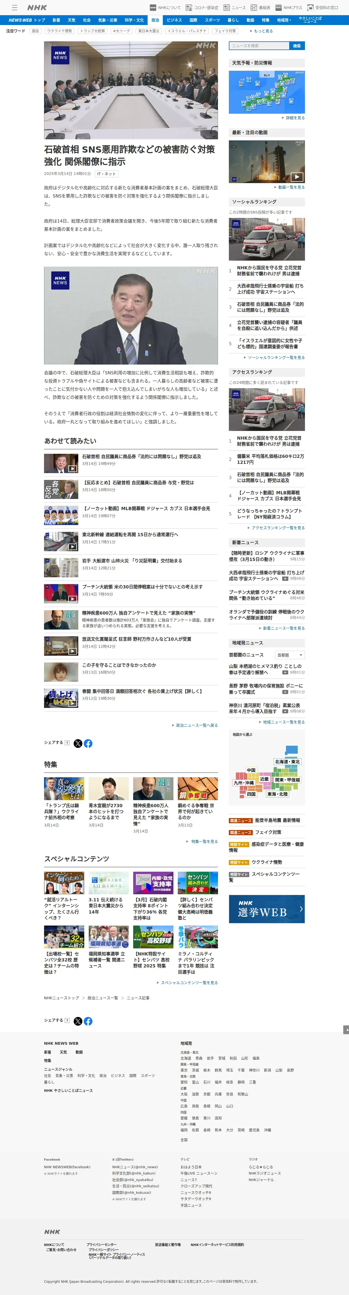Open related article 東北新幹線 連結運転を再開
This screenshot has height=1295, width=349.
[130, 534]
